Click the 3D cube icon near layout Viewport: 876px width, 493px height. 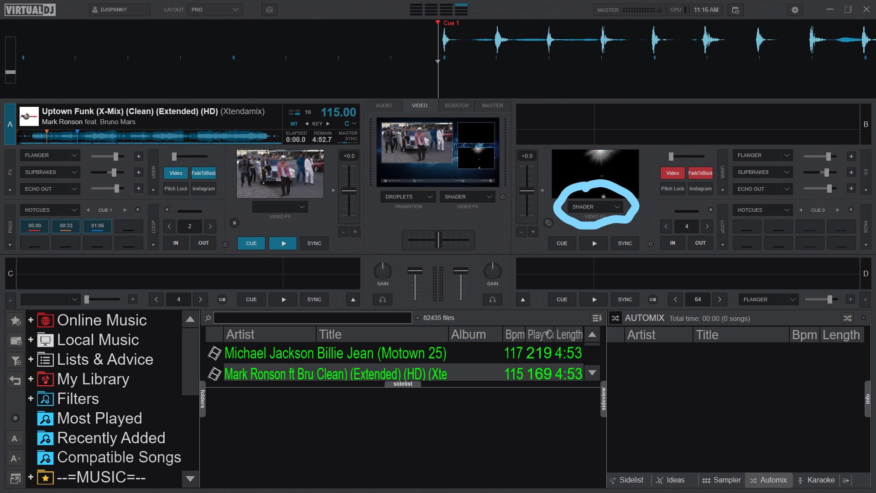[x=269, y=10]
